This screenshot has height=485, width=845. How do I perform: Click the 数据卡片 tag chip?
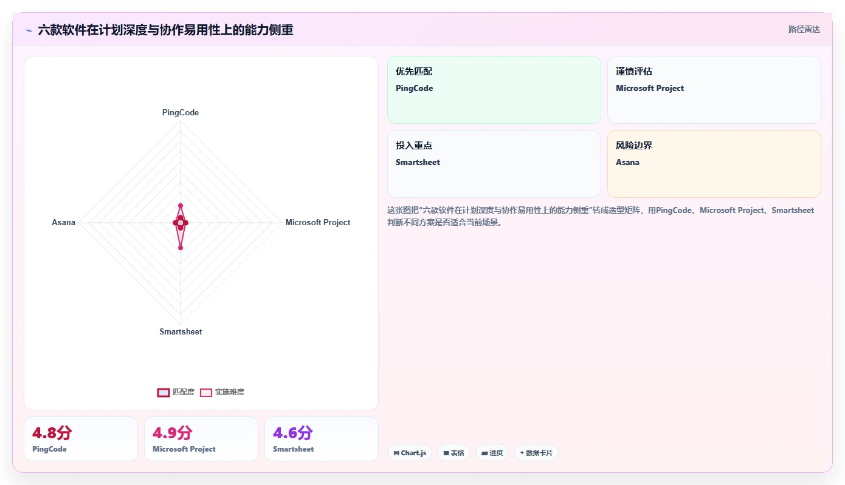pos(536,453)
